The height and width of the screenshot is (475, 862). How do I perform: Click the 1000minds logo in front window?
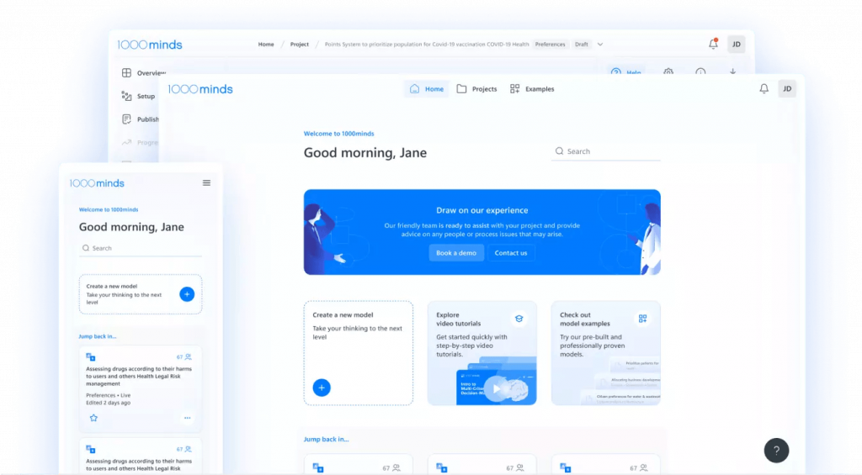200,89
